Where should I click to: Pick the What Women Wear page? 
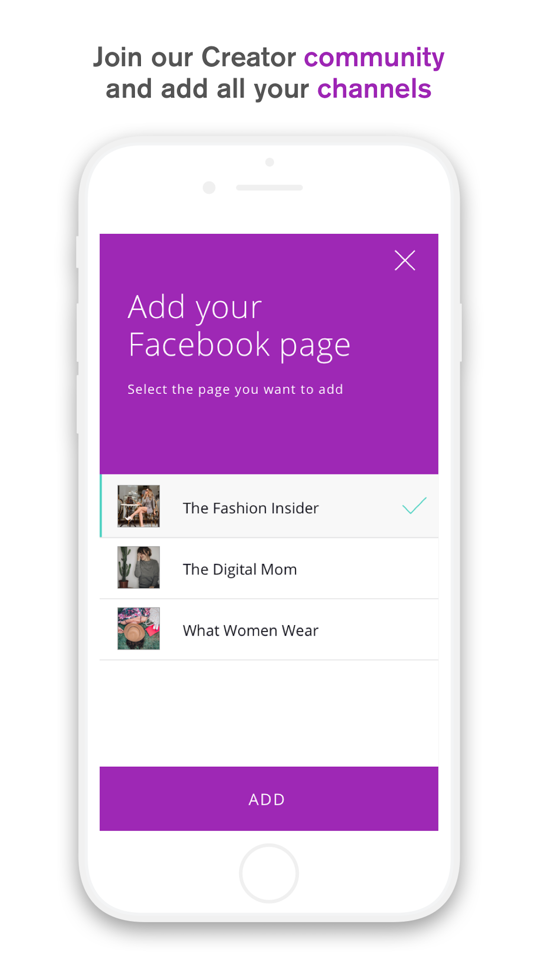(x=269, y=630)
